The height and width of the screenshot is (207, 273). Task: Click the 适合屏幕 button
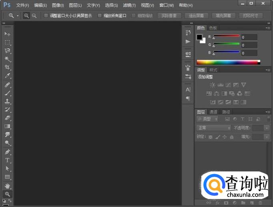coord(196,16)
